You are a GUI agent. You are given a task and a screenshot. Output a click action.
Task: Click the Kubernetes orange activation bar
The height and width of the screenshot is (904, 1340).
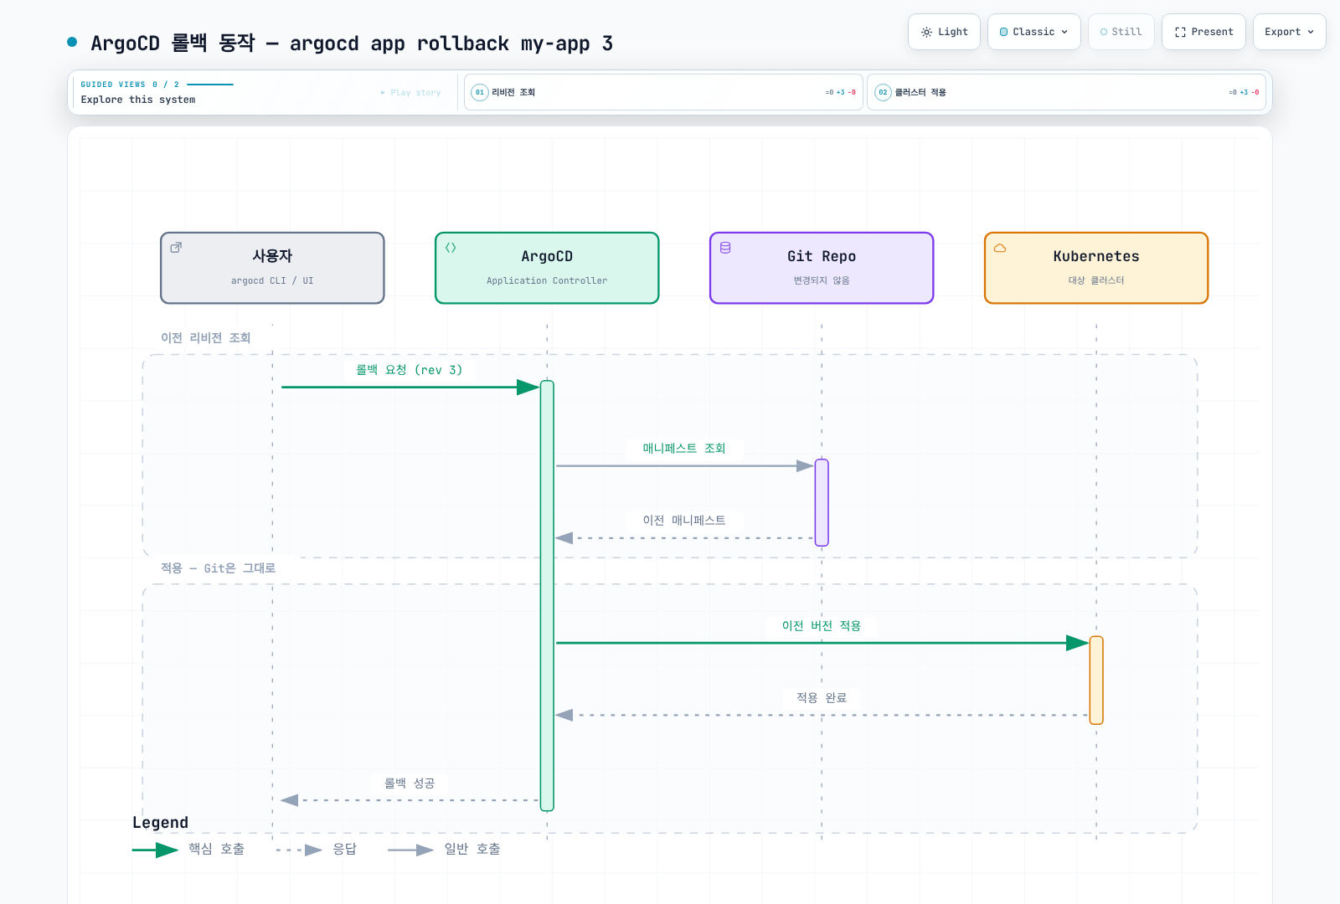pos(1096,681)
